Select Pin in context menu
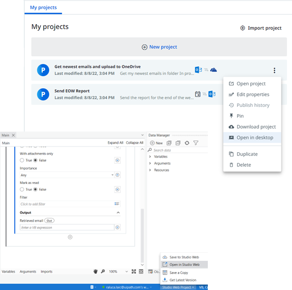The width and height of the screenshot is (292, 290). 252,116
